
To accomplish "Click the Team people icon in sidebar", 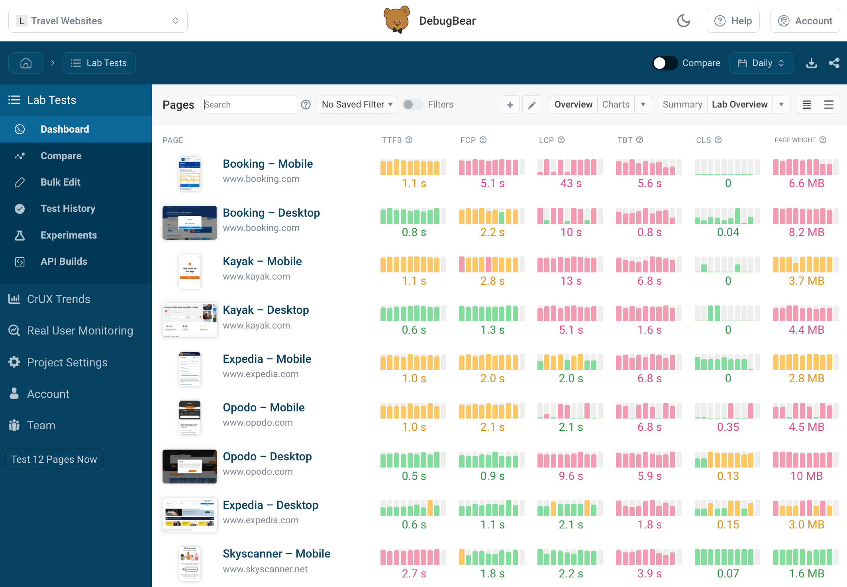I will [14, 425].
